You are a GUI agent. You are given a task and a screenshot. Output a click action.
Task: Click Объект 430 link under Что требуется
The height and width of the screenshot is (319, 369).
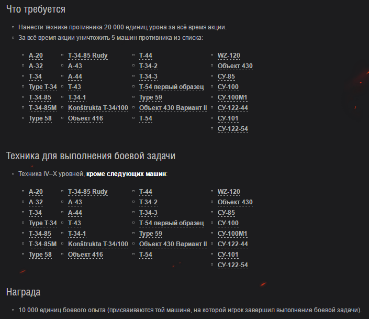coord(235,66)
